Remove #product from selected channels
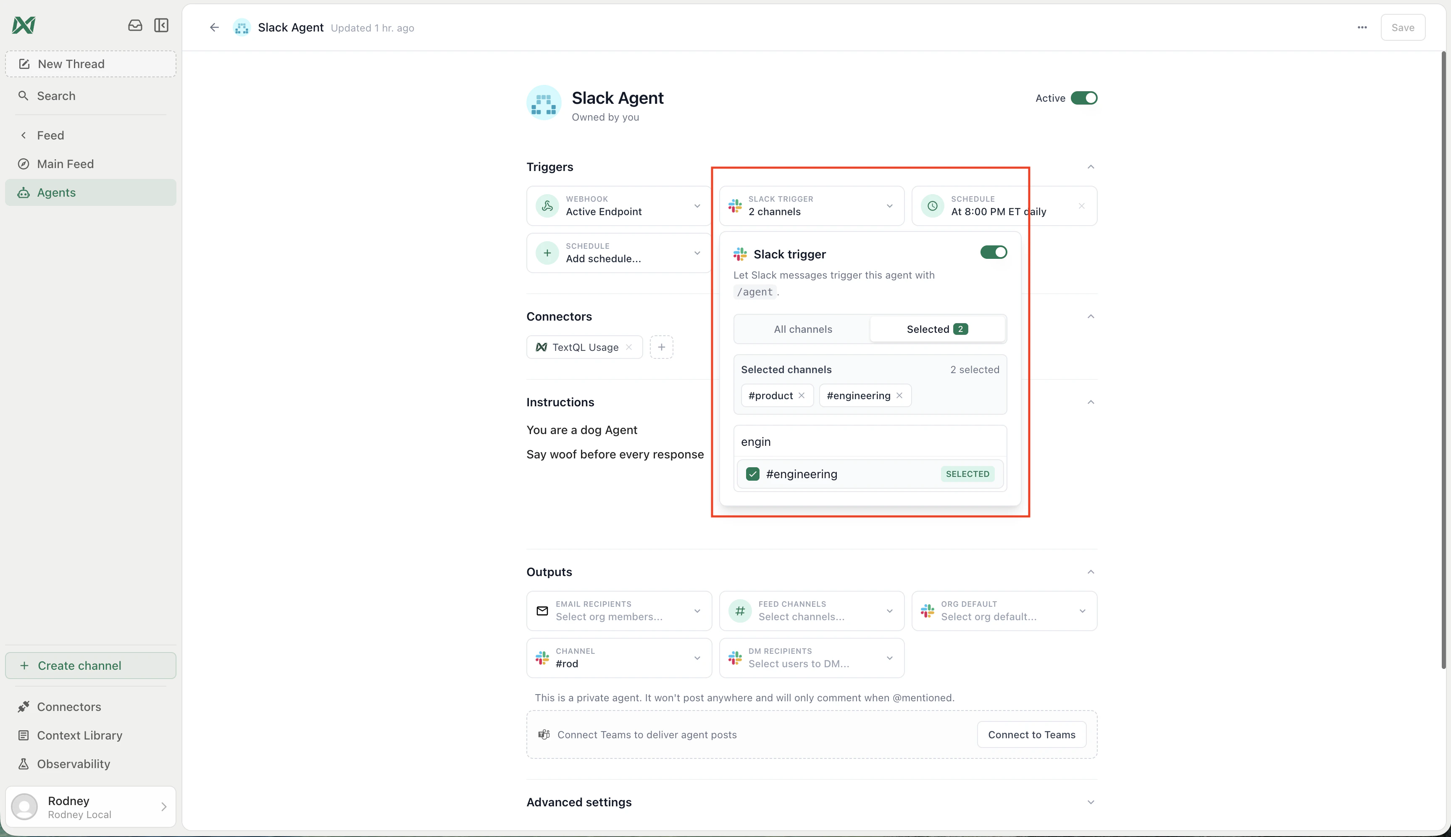 click(x=802, y=395)
